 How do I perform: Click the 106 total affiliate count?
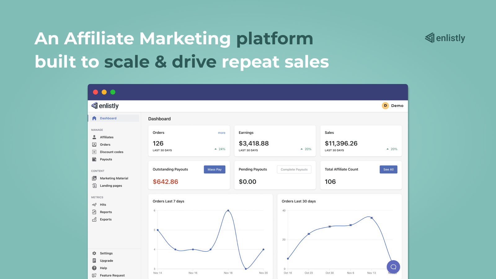coord(330,182)
